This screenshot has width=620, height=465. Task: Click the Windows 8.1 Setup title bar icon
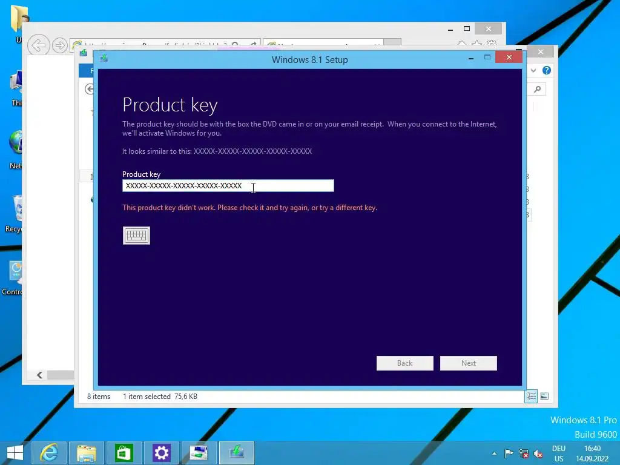pos(104,58)
